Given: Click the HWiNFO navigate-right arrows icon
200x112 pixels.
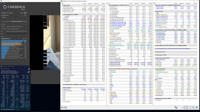Looking at the screenshot, I should coord(65,108).
